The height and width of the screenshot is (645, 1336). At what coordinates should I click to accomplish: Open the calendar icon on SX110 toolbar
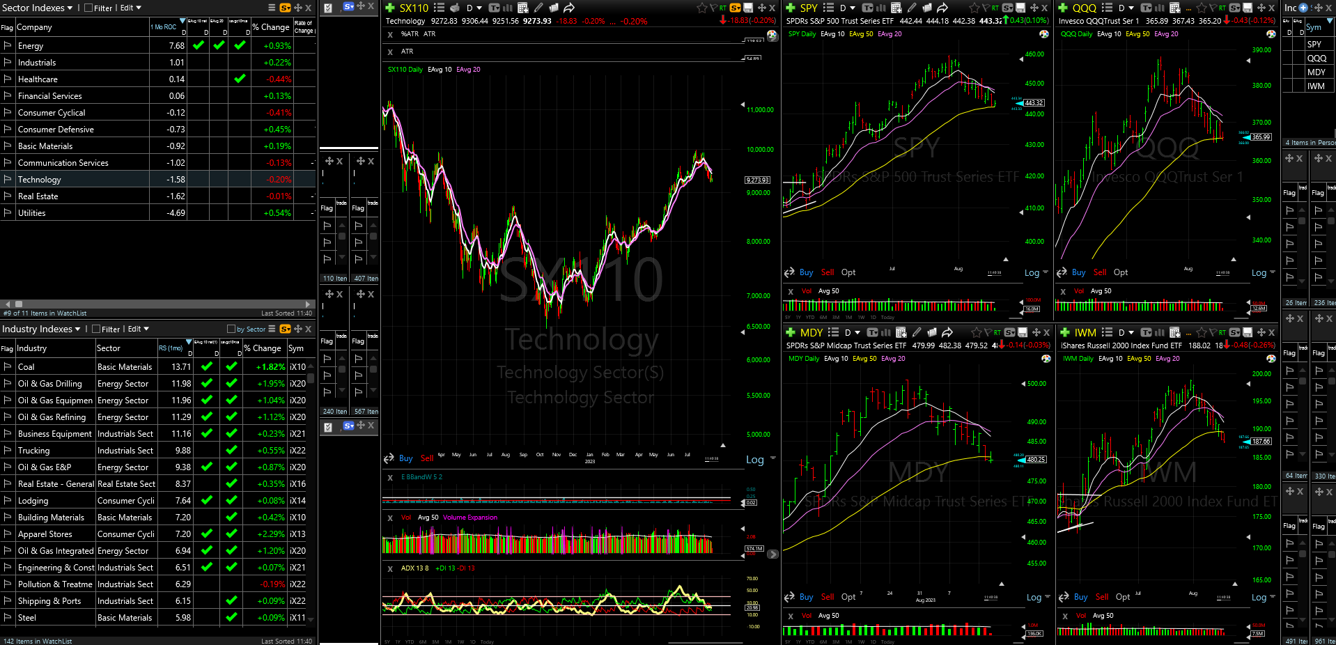(x=523, y=8)
